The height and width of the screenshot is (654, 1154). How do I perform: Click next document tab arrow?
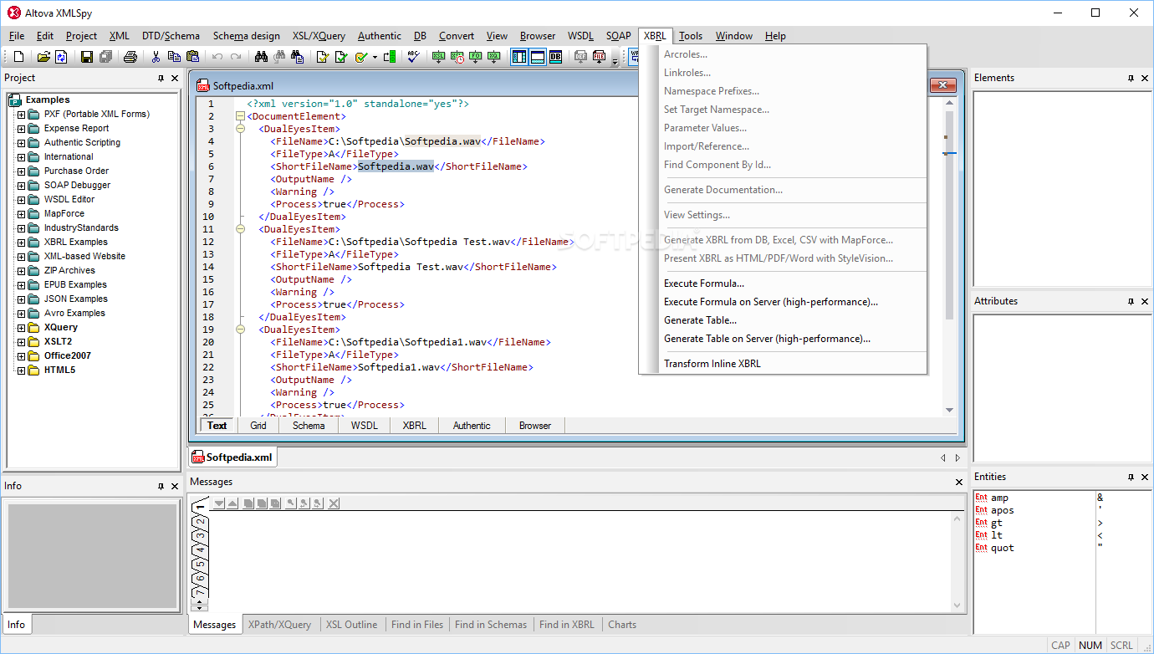(x=957, y=457)
